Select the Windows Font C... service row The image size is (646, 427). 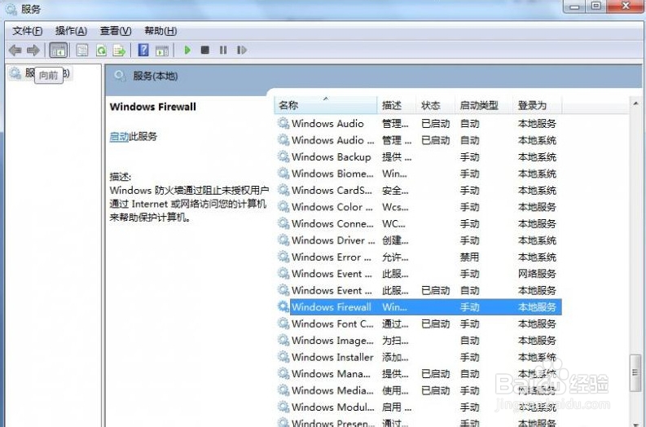click(418, 324)
